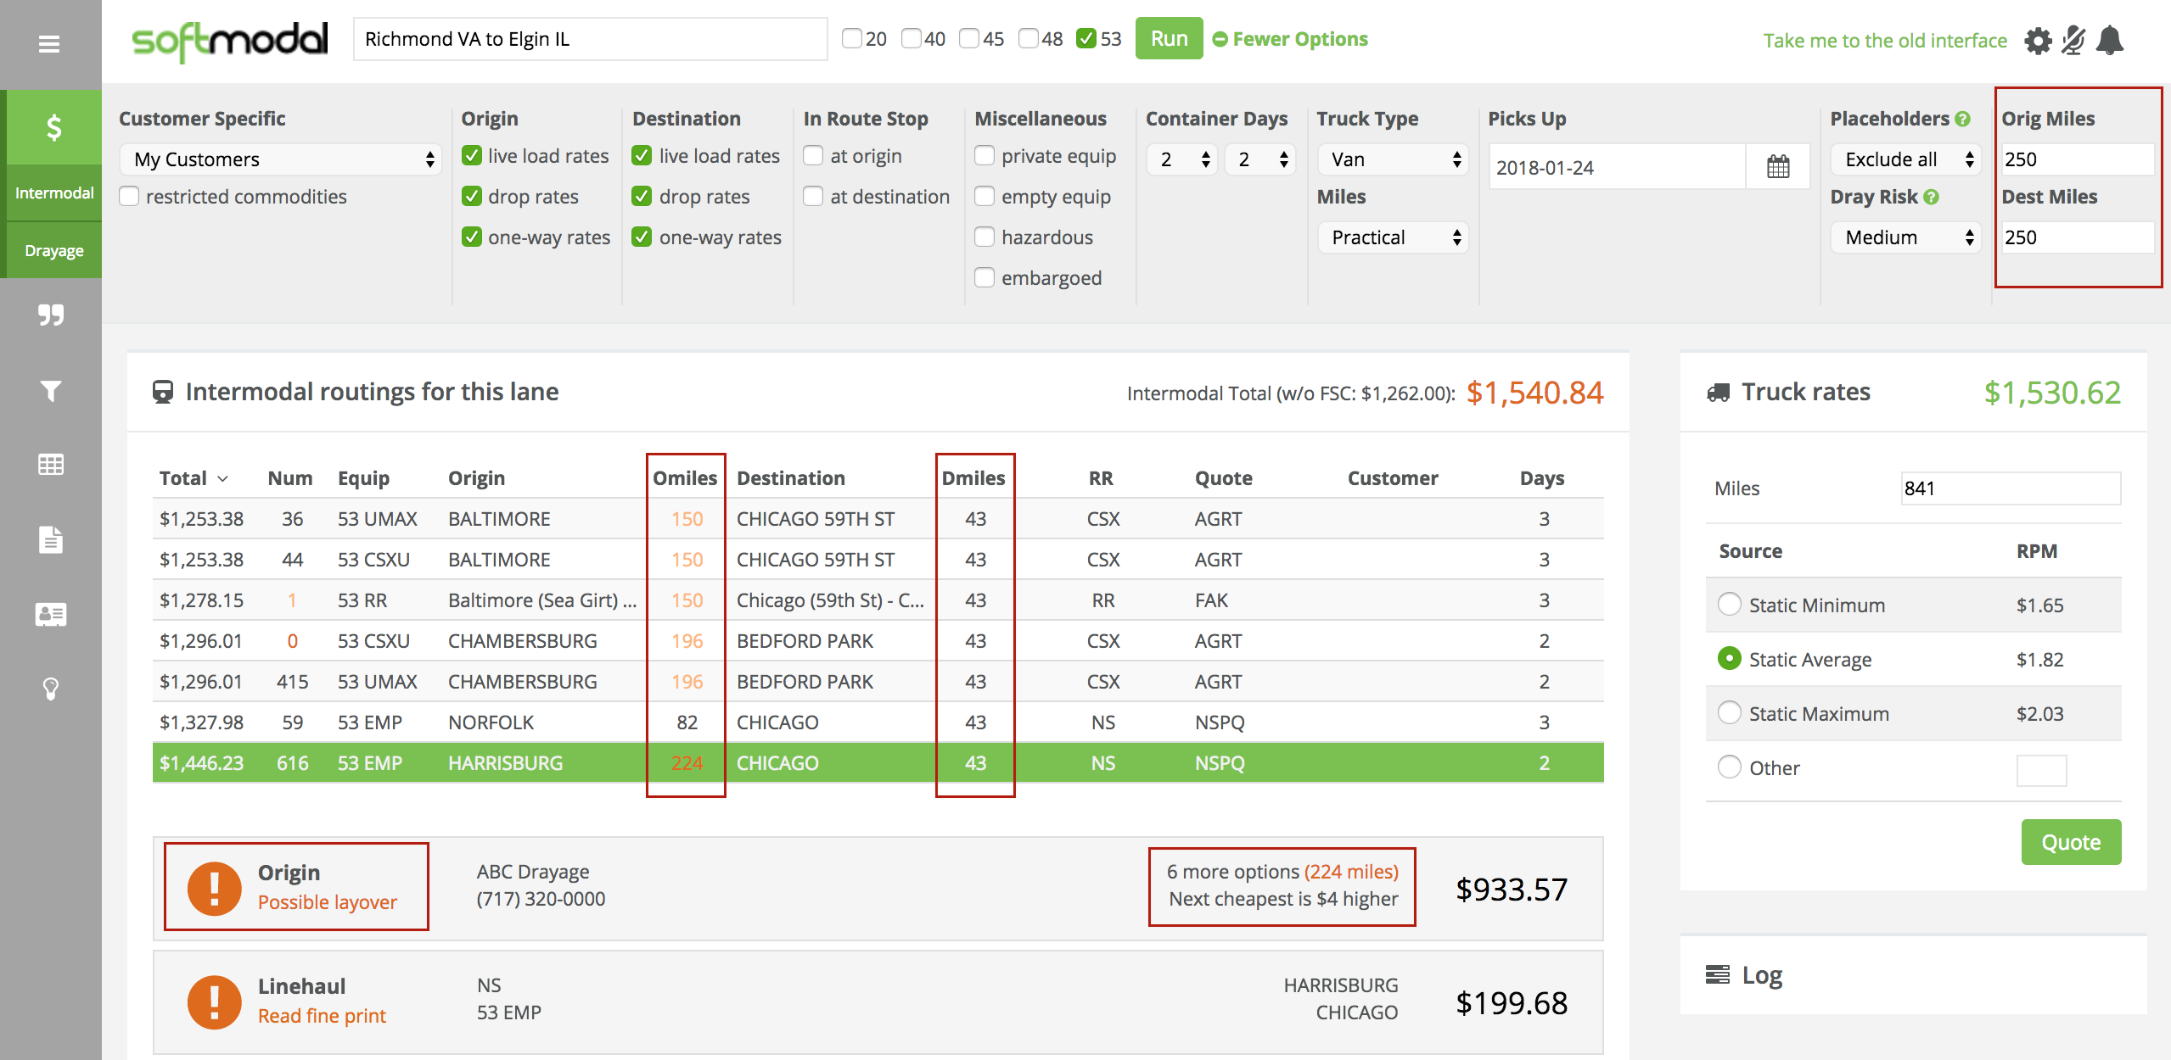2171x1060 pixels.
Task: Click the table grid icon in sidebar
Action: tap(51, 465)
